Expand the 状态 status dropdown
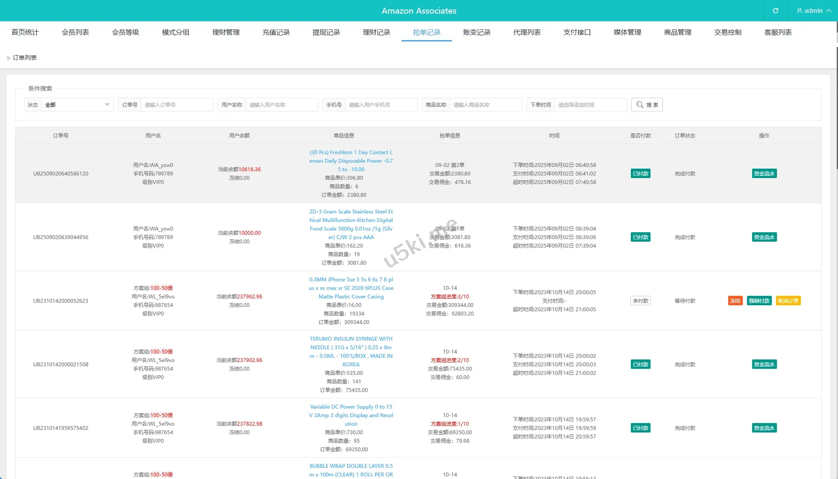The image size is (838, 479). [x=77, y=105]
